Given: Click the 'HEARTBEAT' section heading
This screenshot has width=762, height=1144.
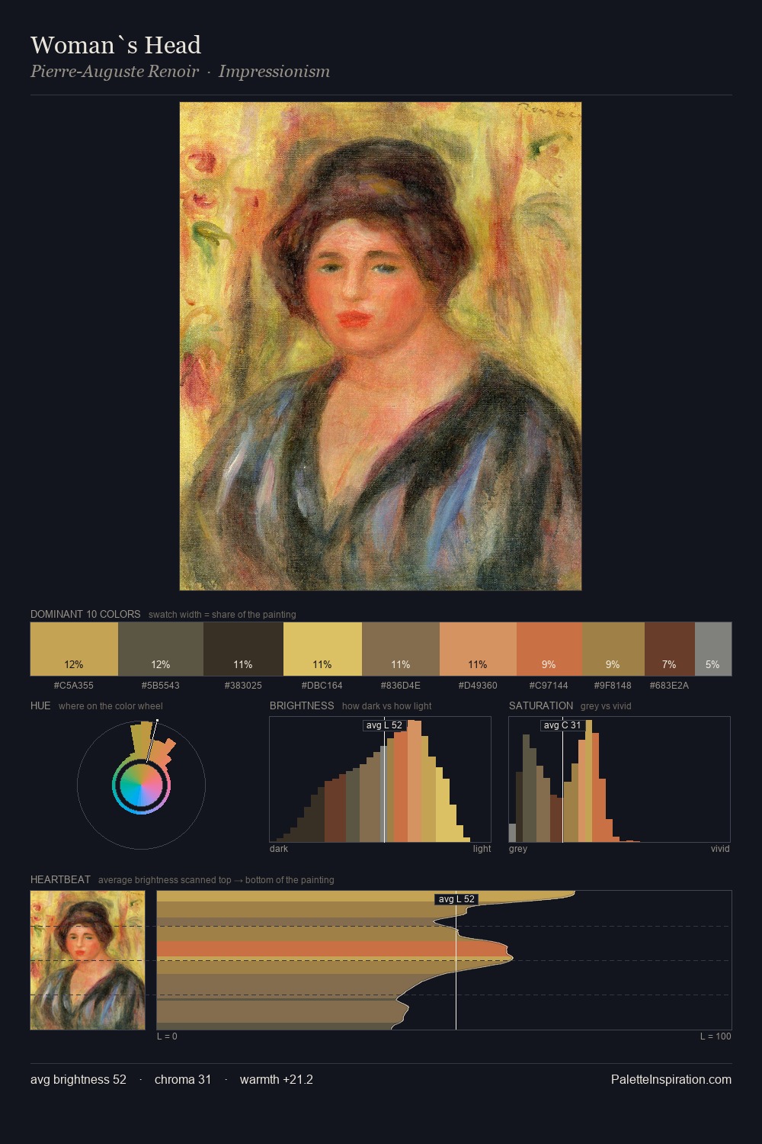Looking at the screenshot, I should 60,879.
